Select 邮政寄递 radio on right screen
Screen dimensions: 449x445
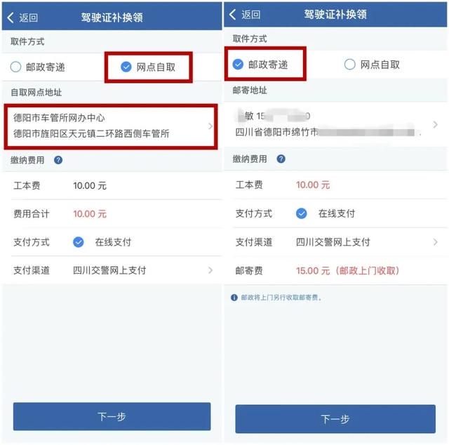coord(238,65)
